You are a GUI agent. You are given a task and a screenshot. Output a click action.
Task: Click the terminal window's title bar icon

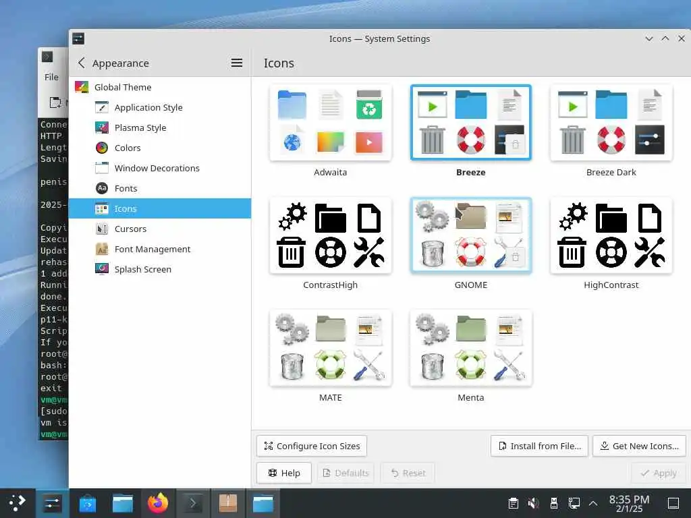click(47, 57)
